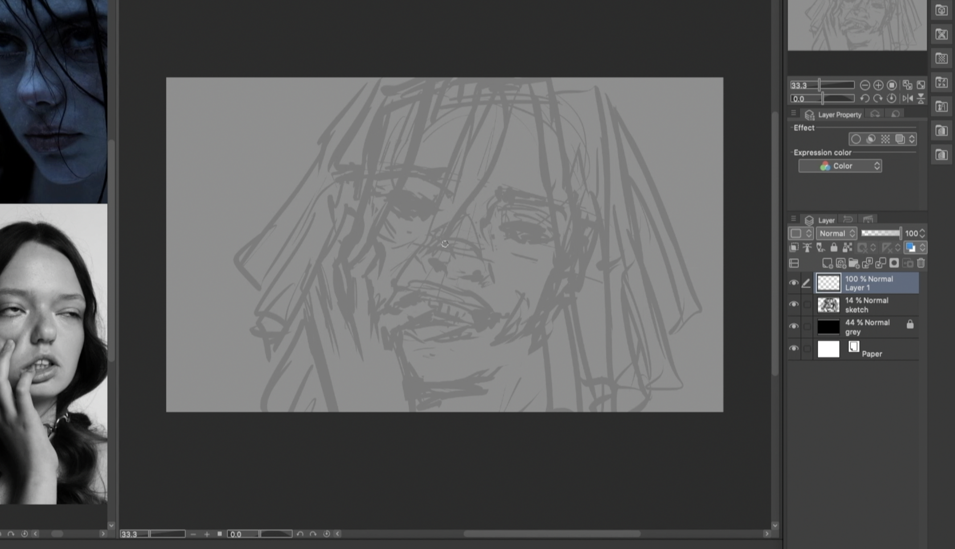Viewport: 955px width, 549px height.
Task: Open the Normal blending mode dropdown
Action: (836, 233)
